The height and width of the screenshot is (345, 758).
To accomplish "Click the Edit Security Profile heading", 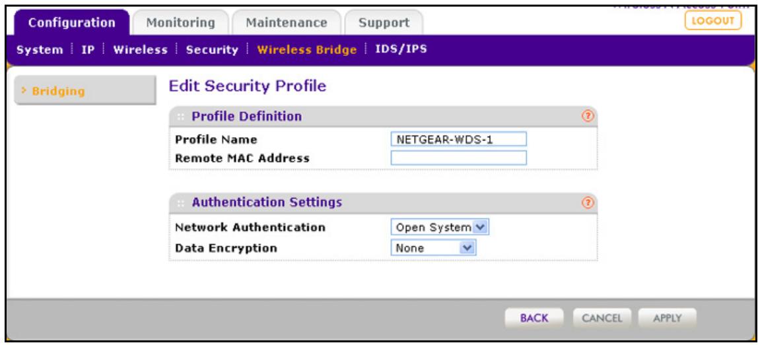I will [248, 86].
